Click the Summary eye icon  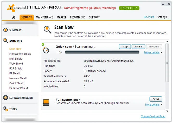[x=5, y=30]
